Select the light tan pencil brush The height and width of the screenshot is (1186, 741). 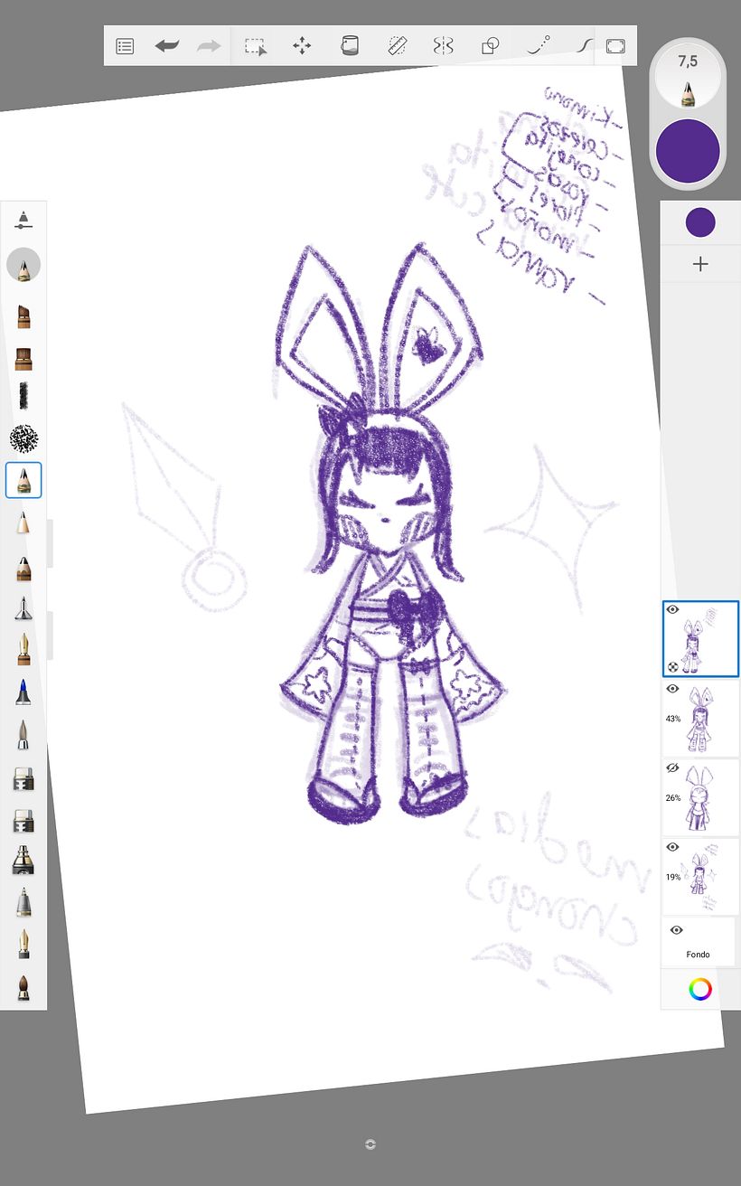coord(23,522)
